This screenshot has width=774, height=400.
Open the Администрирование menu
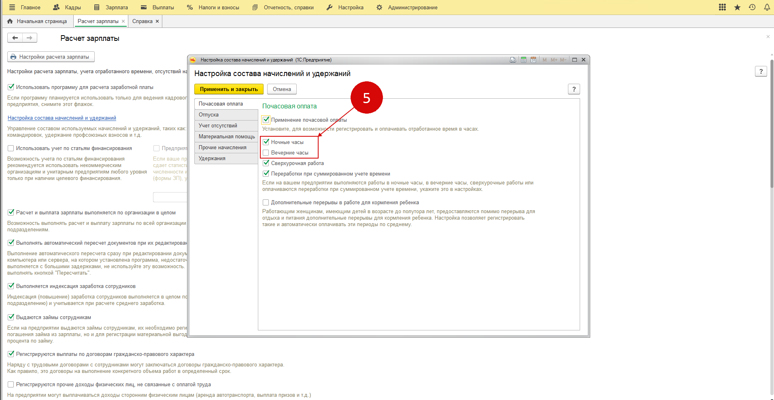407,7
